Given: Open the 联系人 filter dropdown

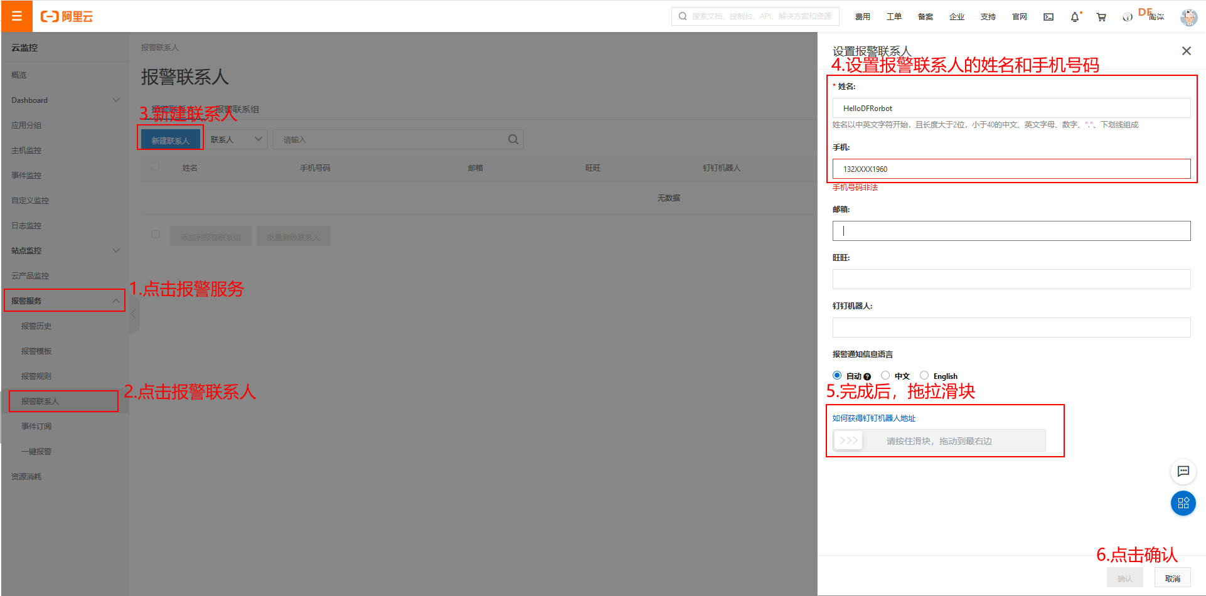Looking at the screenshot, I should tap(237, 139).
